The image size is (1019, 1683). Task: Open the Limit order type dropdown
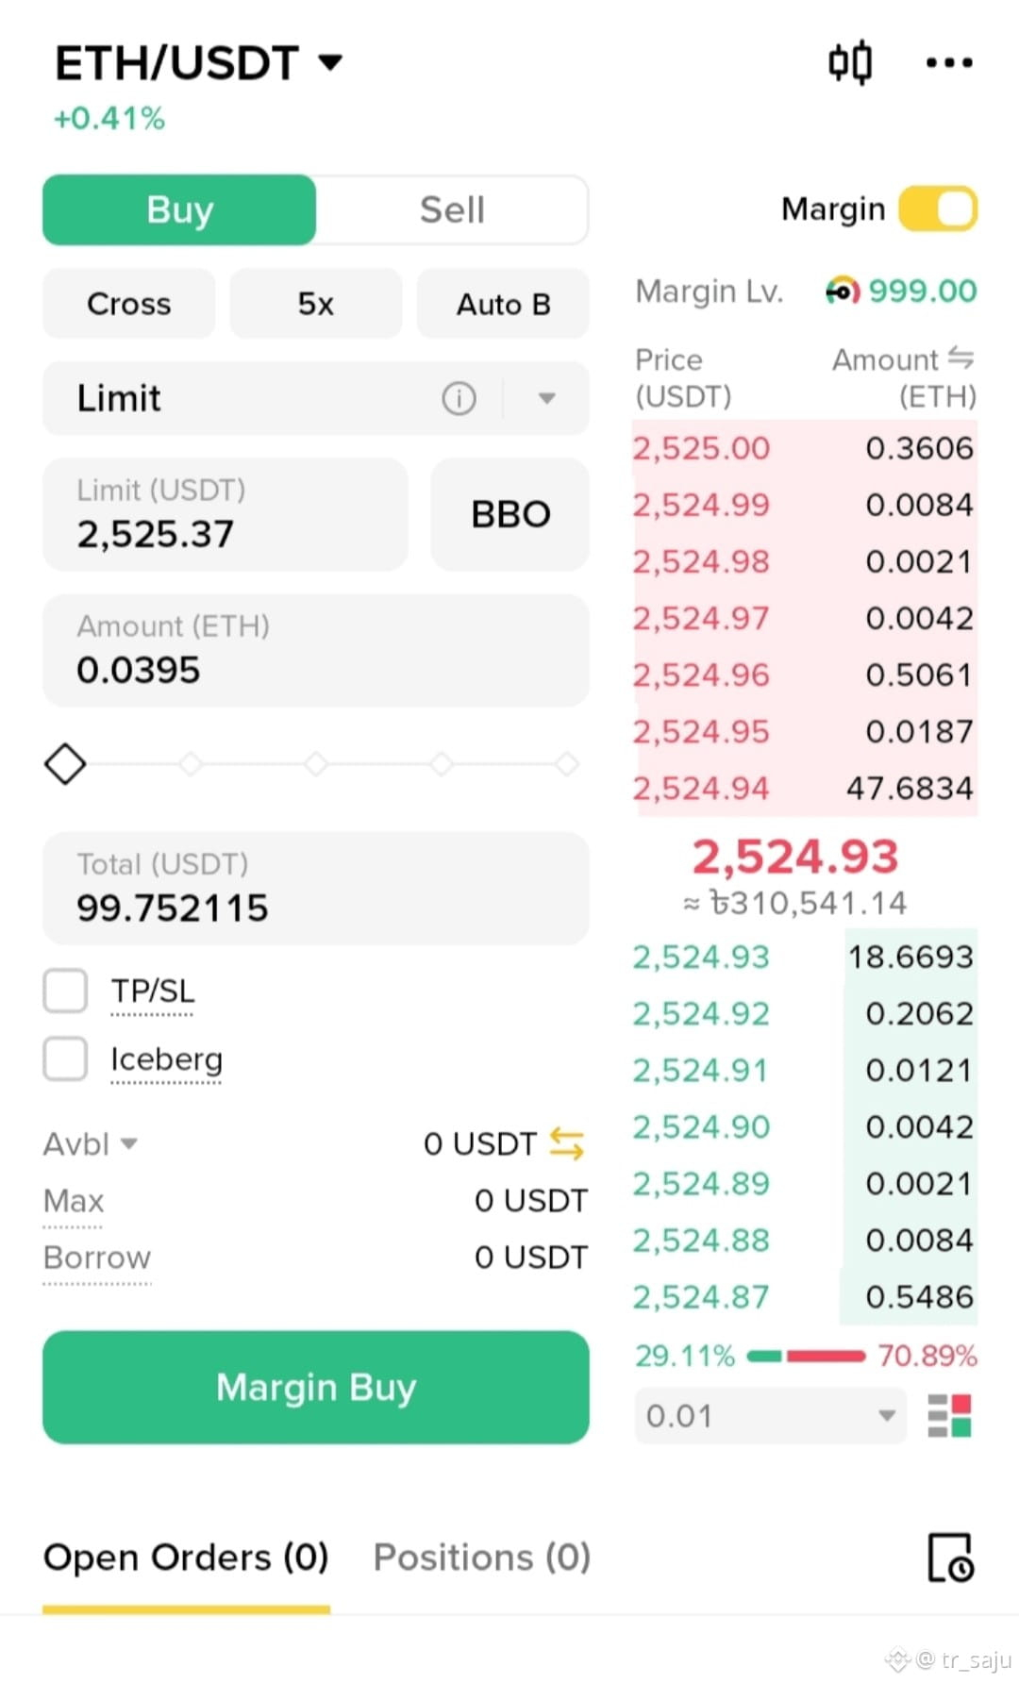click(x=546, y=398)
